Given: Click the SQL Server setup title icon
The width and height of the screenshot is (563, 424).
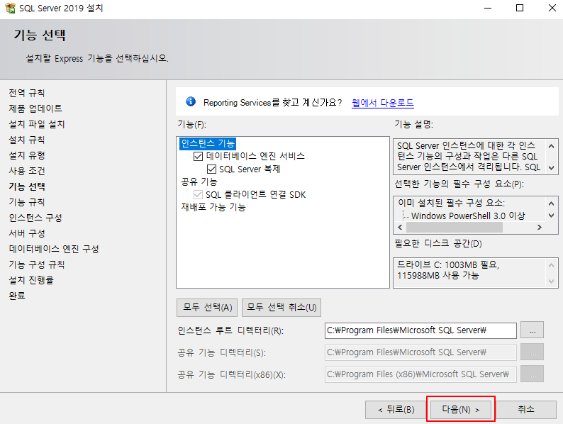Looking at the screenshot, I should 11,8.
